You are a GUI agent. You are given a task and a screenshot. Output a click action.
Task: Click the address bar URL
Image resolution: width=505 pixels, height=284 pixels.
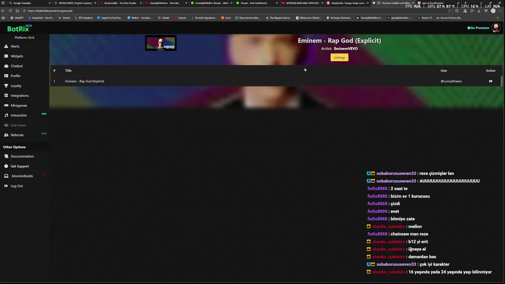(50, 11)
